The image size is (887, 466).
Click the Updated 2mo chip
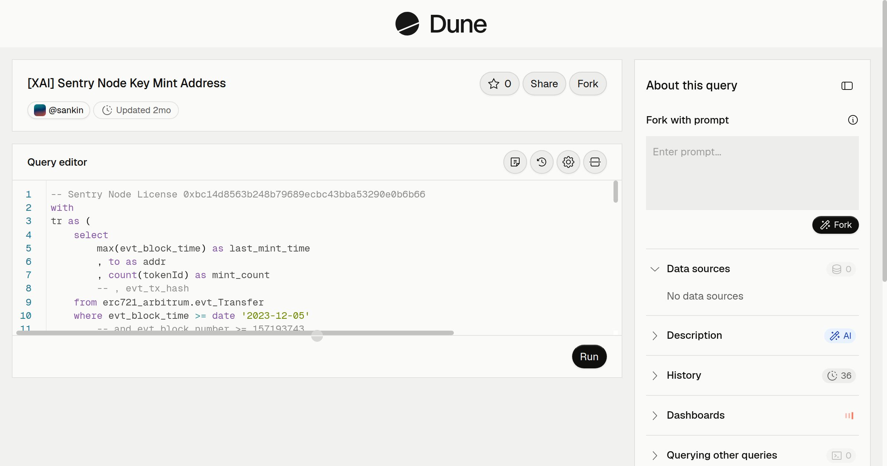pyautogui.click(x=136, y=110)
